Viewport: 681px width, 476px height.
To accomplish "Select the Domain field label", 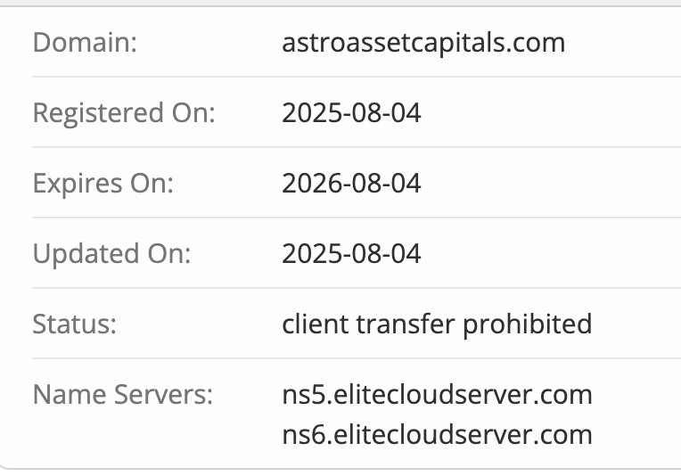I will [85, 43].
